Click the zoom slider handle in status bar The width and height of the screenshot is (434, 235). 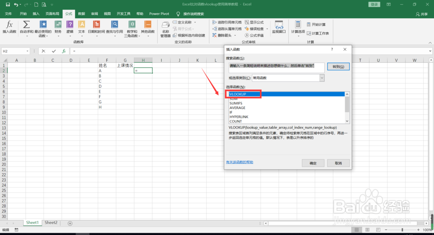tap(402, 230)
